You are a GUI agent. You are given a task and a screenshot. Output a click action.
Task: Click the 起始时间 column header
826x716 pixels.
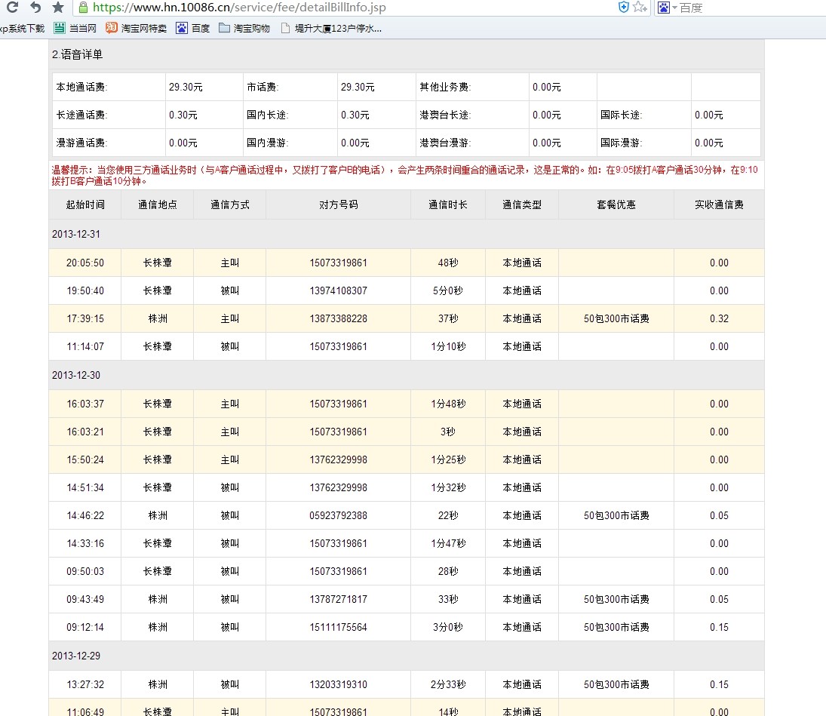[x=85, y=204]
